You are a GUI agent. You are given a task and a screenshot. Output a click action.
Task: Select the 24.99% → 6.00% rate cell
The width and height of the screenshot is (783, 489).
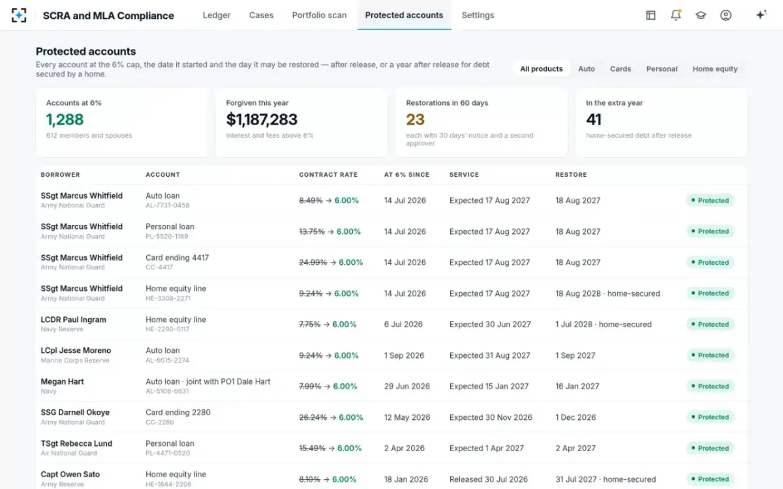tap(331, 263)
